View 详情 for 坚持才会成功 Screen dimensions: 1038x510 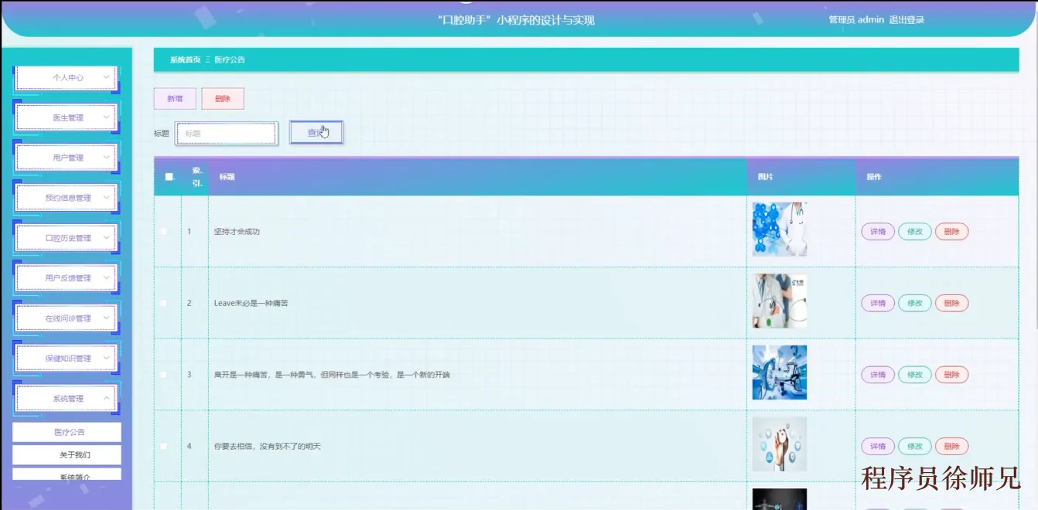coord(878,232)
